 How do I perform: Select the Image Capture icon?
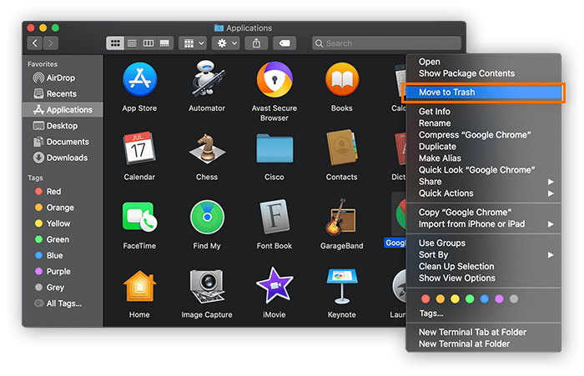point(207,285)
